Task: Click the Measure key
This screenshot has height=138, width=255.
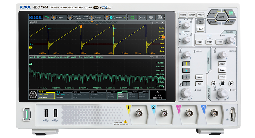Action: click(183, 15)
